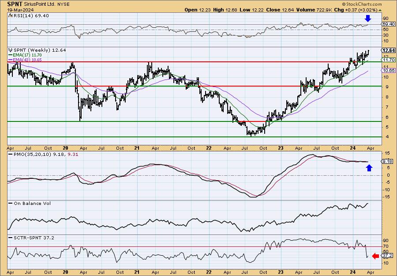Screen dimensions: 397x276
Task: Click the 37.2 SCTR value tag on right axis
Action: [x=388, y=256]
